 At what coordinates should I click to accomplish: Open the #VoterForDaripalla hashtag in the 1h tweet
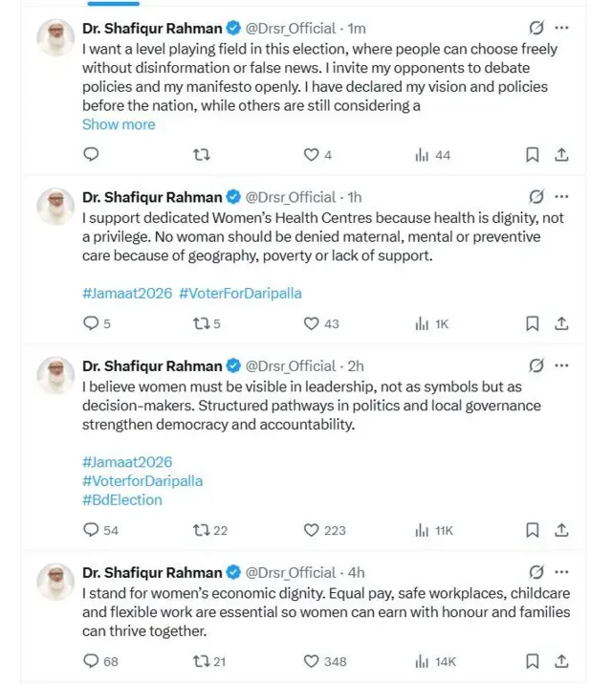point(240,294)
